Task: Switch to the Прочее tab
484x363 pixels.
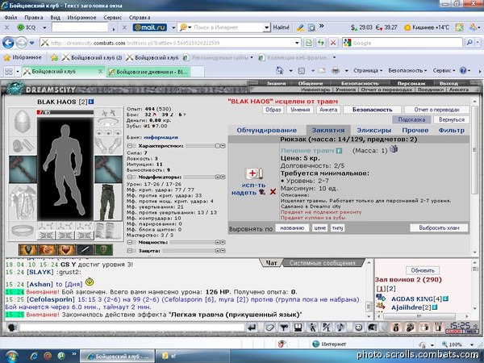Action: (415, 130)
